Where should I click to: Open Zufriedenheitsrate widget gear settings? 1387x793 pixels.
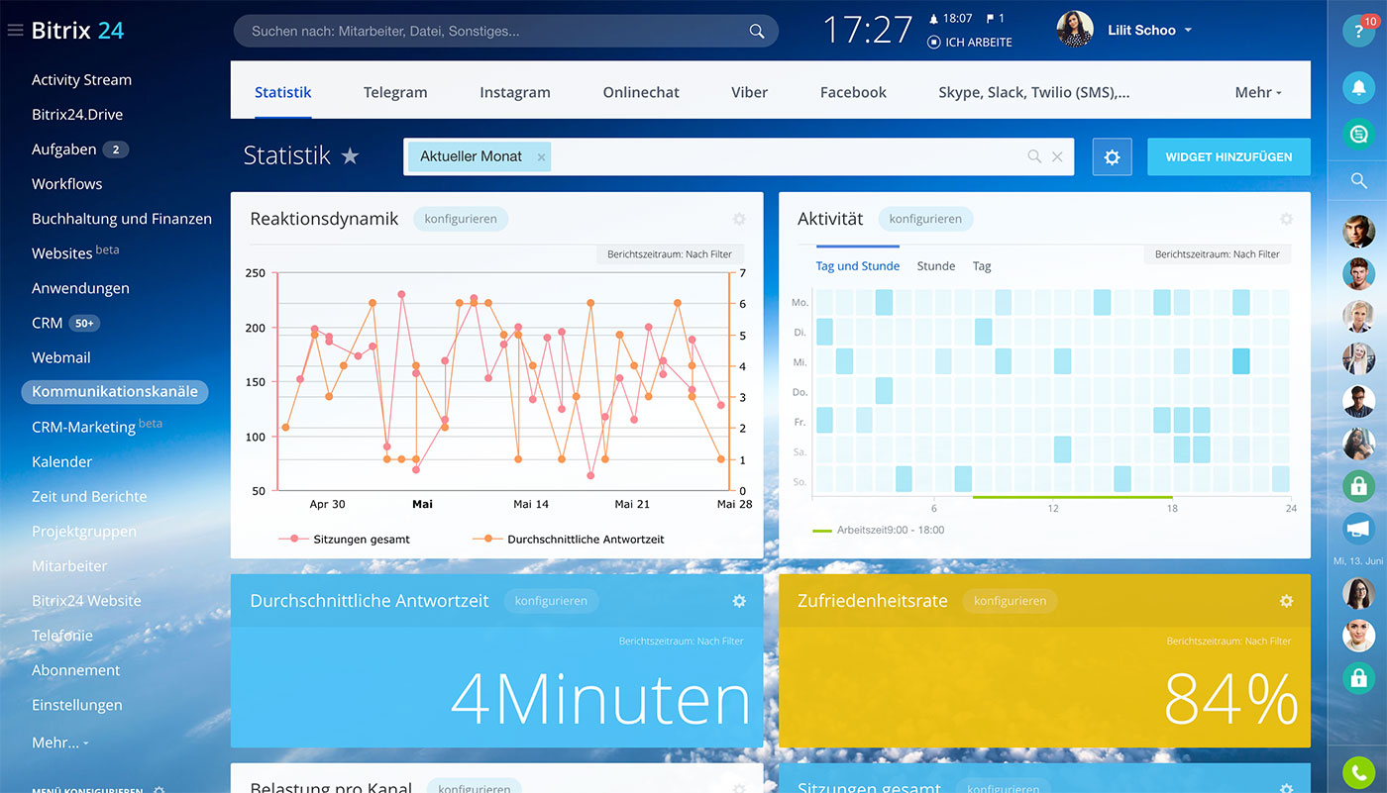click(x=1286, y=601)
